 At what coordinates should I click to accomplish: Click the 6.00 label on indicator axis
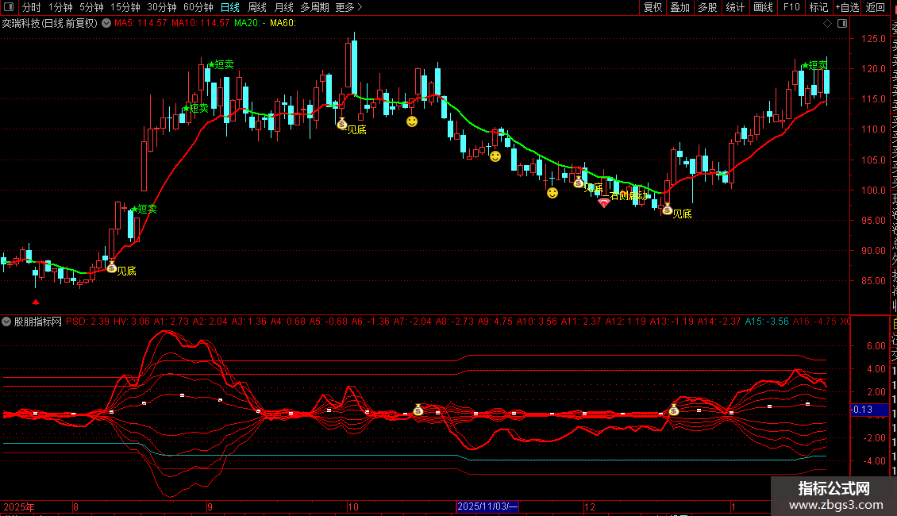pyautogui.click(x=876, y=346)
